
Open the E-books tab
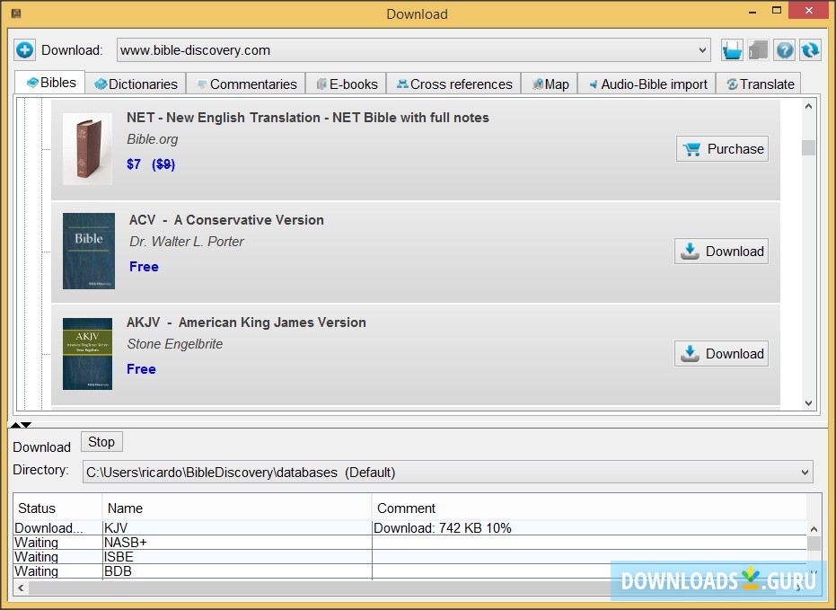click(347, 84)
